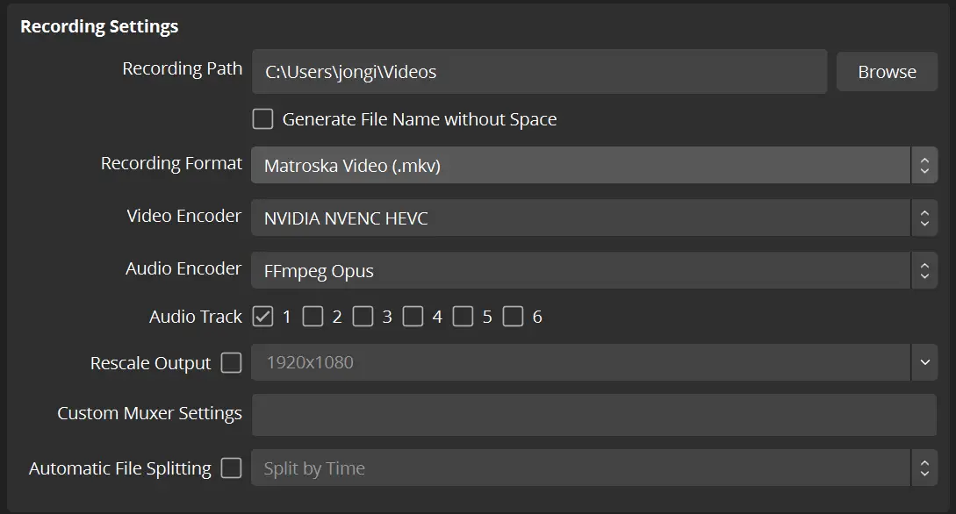The image size is (956, 514).
Task: Click the Custom Muxer Settings field
Action: (593, 415)
